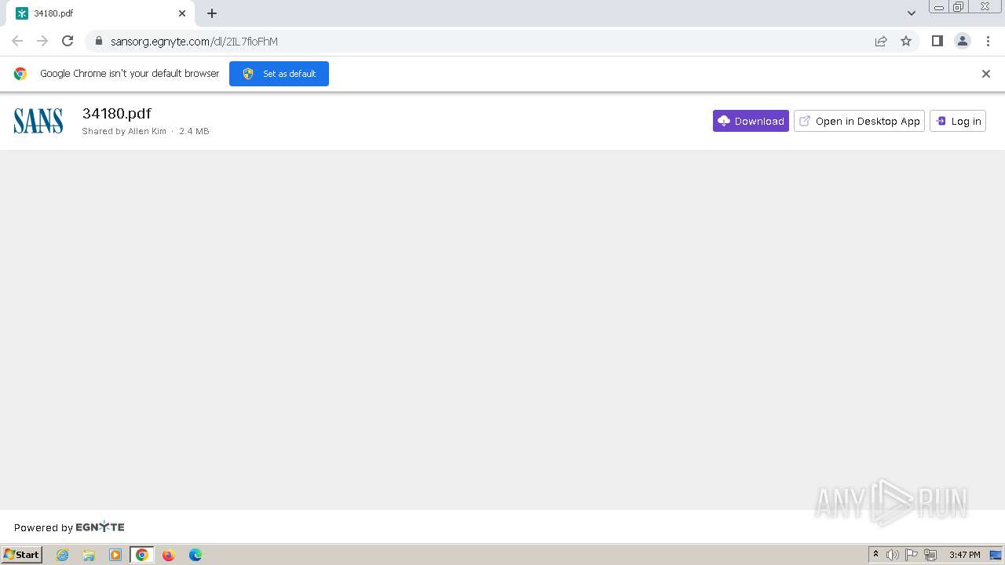Click the address bar URL

(x=194, y=42)
